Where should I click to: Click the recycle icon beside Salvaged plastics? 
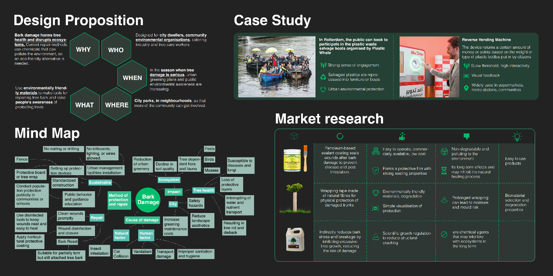323,77
